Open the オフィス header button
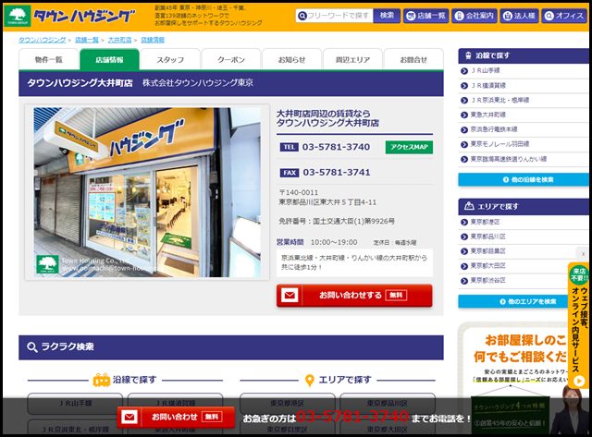Viewport: 592px width, 437px height. (565, 16)
